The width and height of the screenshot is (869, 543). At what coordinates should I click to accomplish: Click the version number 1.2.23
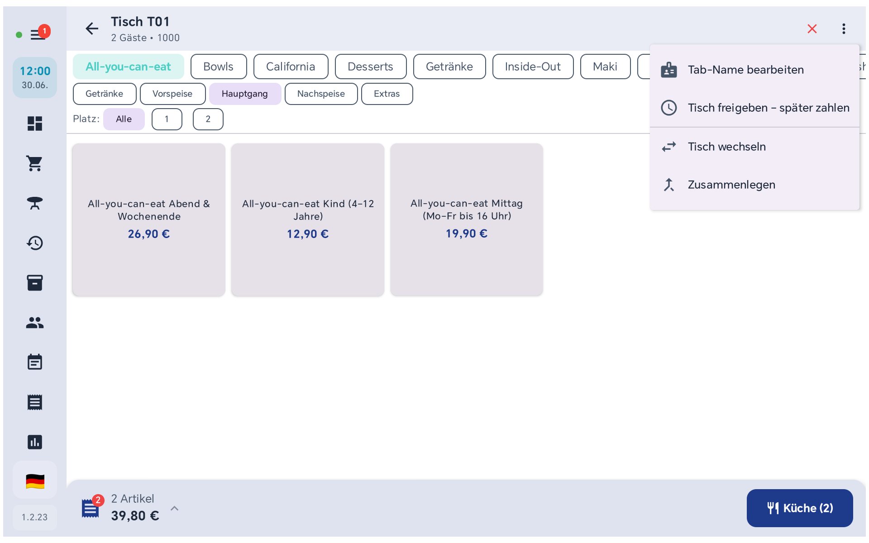35,517
